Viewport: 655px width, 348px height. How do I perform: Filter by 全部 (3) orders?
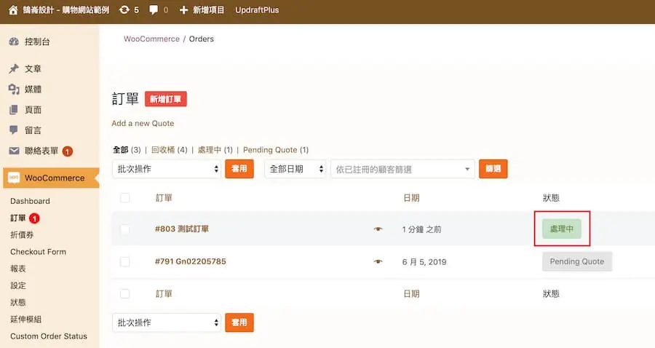point(127,149)
